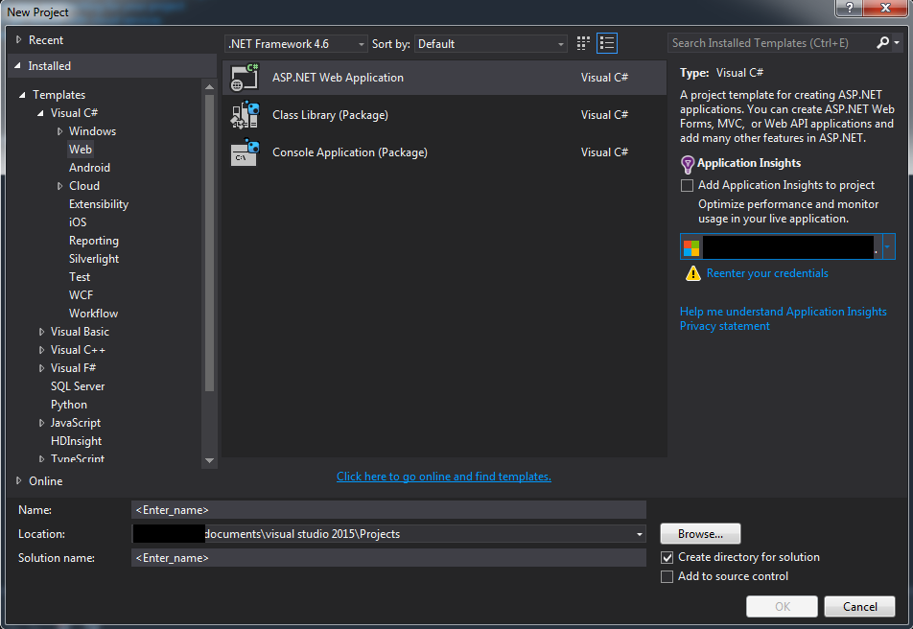Open the dialog Help question mark button
The image size is (913, 629).
coord(849,8)
